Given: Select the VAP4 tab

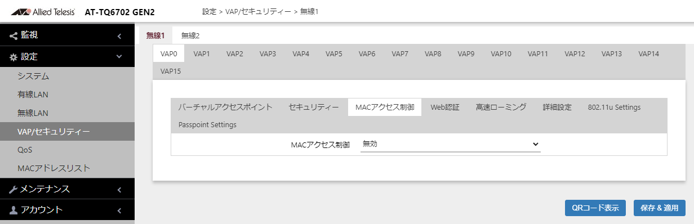Looking at the screenshot, I should pos(301,54).
